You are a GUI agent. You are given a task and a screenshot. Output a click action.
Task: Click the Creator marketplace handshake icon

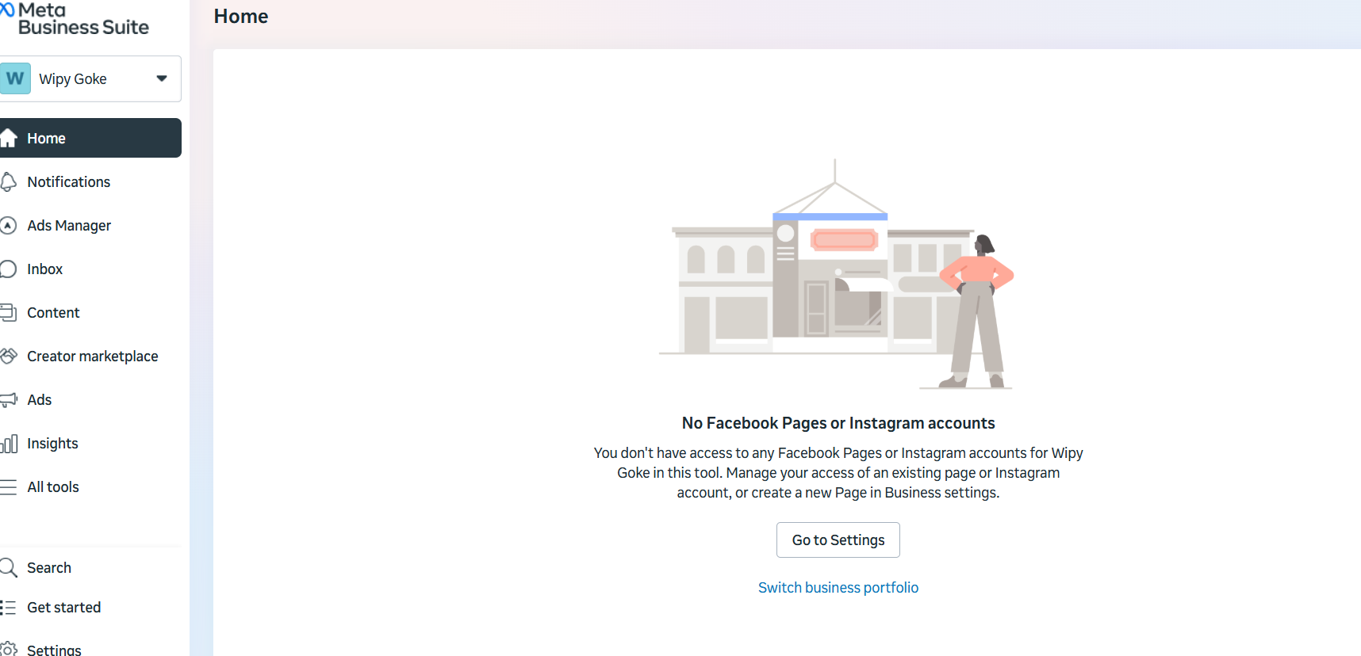pyautogui.click(x=9, y=357)
